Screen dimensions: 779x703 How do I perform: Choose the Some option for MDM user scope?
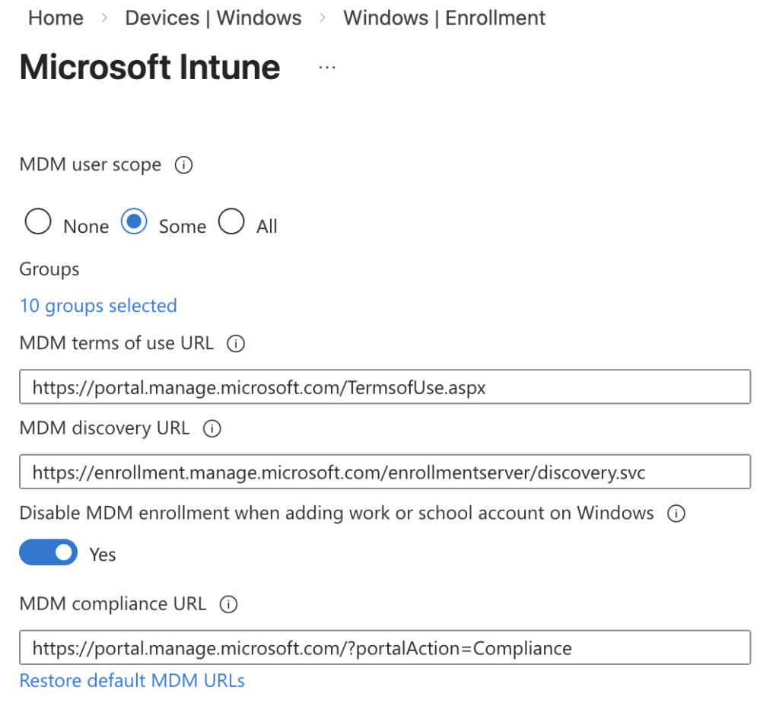pyautogui.click(x=135, y=223)
